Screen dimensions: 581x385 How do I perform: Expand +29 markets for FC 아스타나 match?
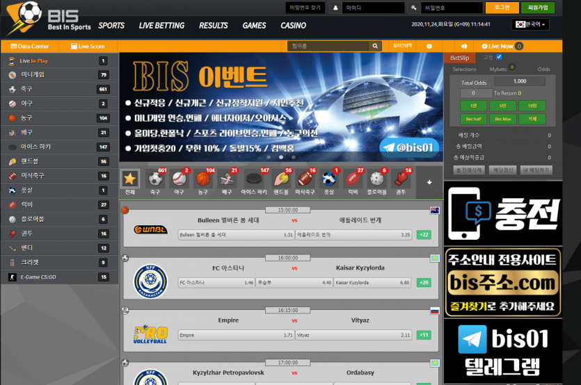tap(424, 282)
